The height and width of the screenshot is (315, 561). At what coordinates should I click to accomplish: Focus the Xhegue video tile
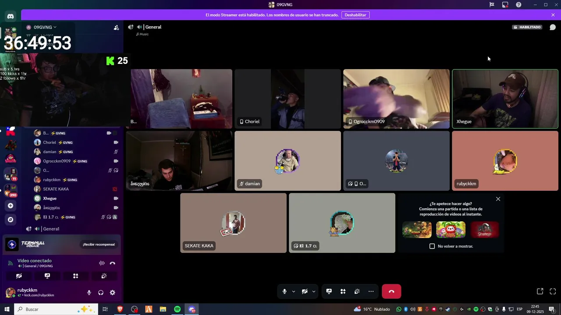point(505,99)
